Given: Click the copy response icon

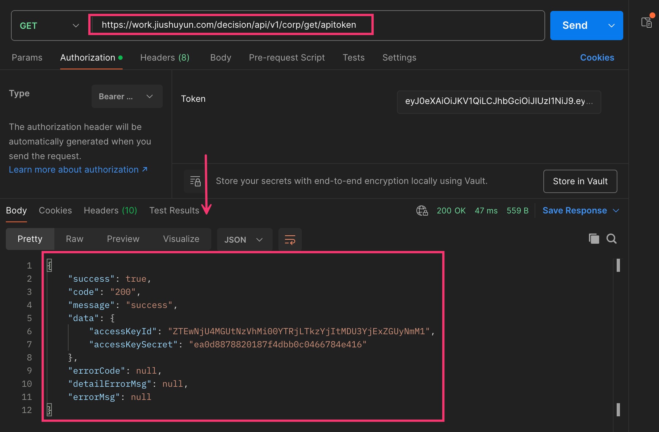Looking at the screenshot, I should coord(594,239).
